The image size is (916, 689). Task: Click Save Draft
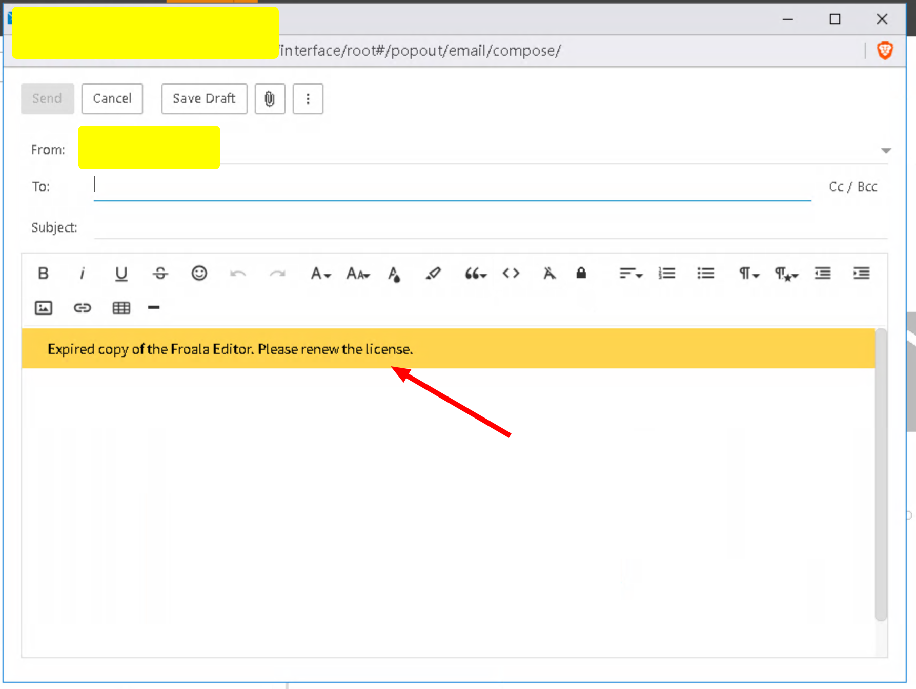click(x=204, y=98)
